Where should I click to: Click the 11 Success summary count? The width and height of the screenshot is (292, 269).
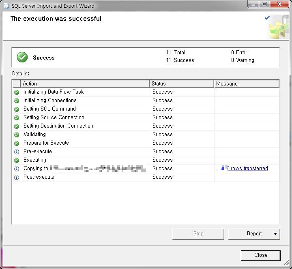pos(180,60)
